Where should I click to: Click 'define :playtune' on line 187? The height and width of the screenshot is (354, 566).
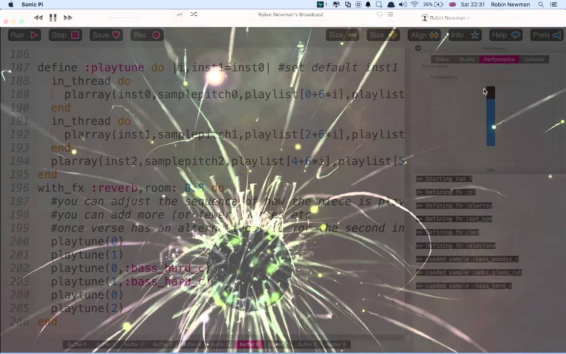(90, 67)
